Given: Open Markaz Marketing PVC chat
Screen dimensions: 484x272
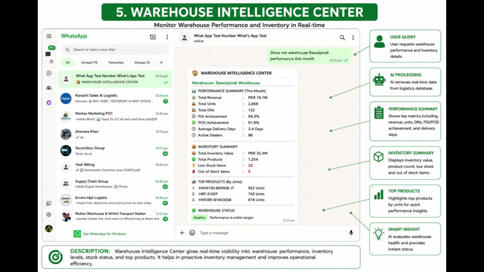Looking at the screenshot, I should point(115,116).
